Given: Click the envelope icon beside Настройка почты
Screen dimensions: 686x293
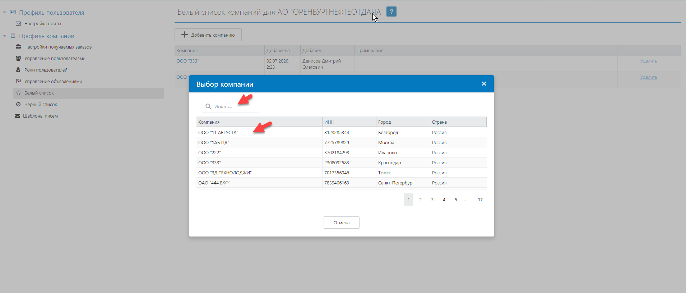Looking at the screenshot, I should click(x=18, y=24).
